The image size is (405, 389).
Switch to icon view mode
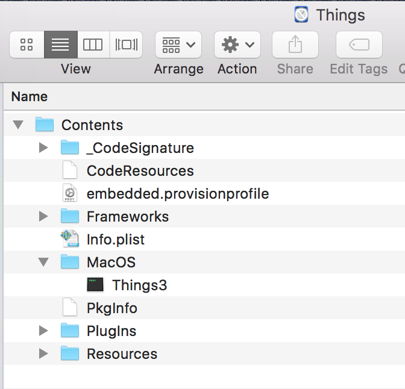click(27, 45)
